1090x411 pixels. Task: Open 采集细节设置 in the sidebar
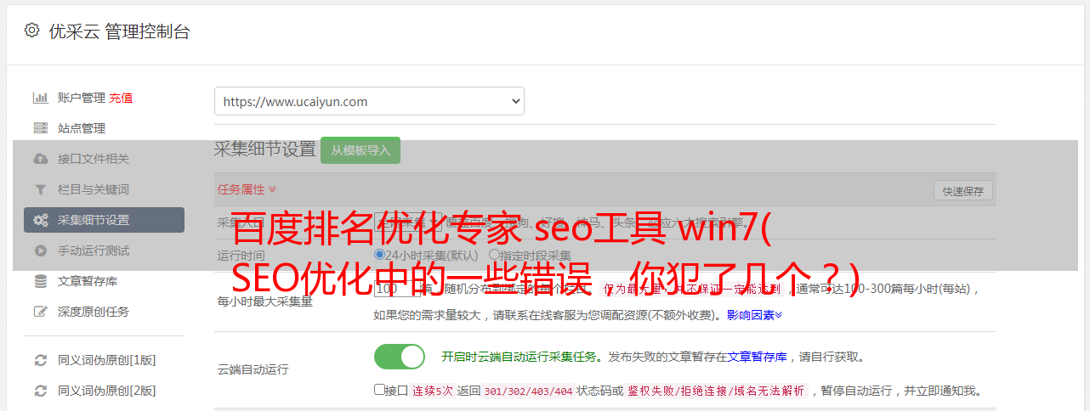pyautogui.click(x=104, y=220)
